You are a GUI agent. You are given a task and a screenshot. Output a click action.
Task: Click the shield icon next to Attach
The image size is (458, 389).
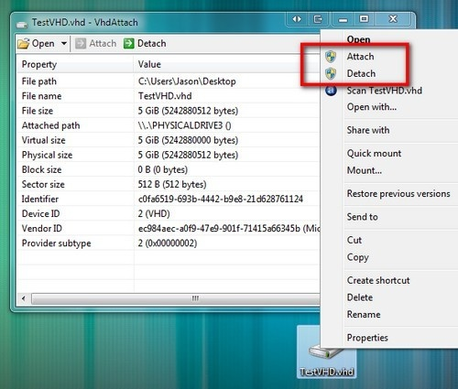click(331, 57)
